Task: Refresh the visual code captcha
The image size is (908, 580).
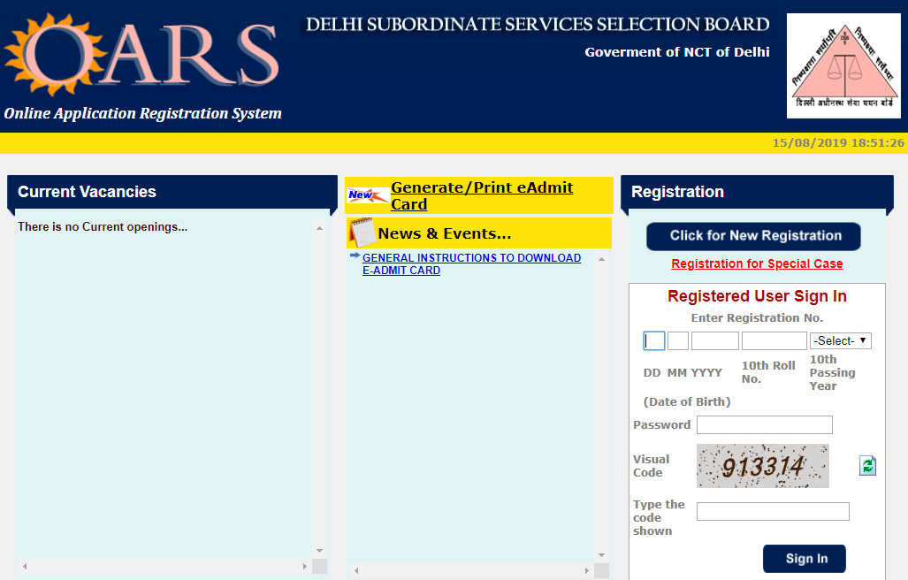Action: pos(867,466)
